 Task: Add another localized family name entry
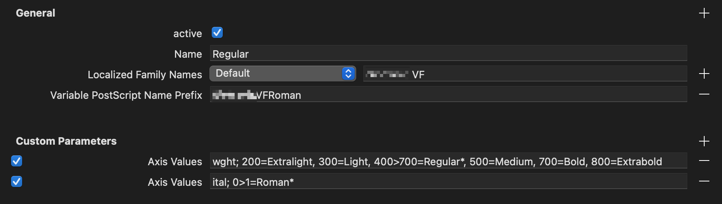pyautogui.click(x=704, y=74)
